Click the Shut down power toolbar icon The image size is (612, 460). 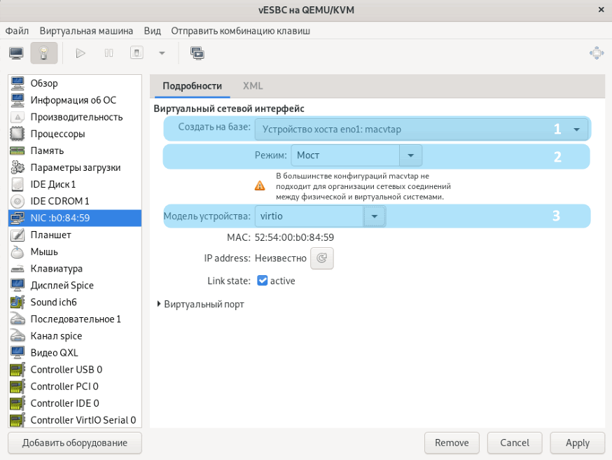click(x=137, y=53)
